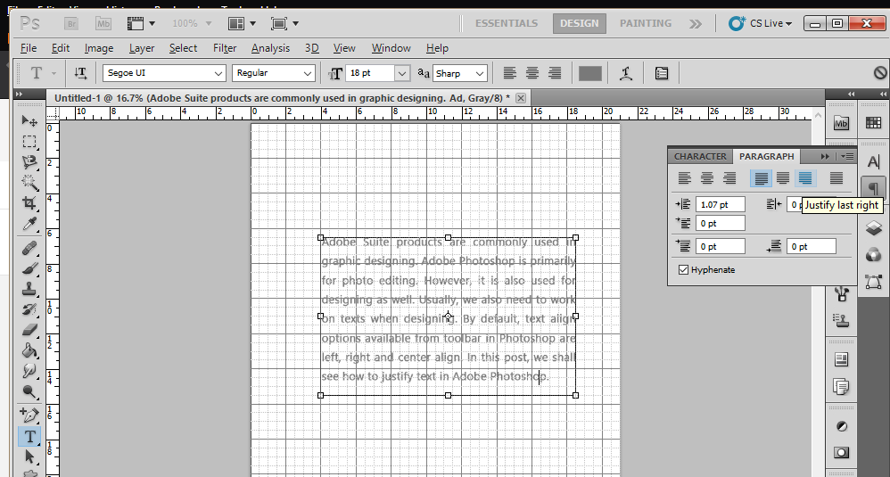Open Character panel icon in dock
Image resolution: width=890 pixels, height=477 pixels.
(x=874, y=161)
